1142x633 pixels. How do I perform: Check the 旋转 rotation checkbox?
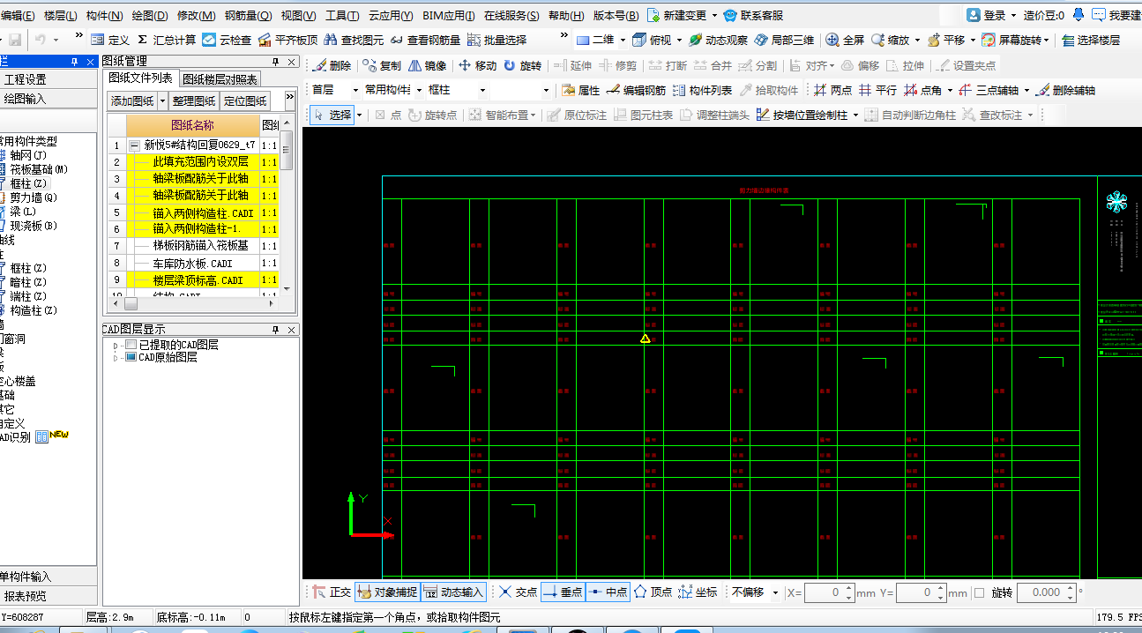pos(979,593)
